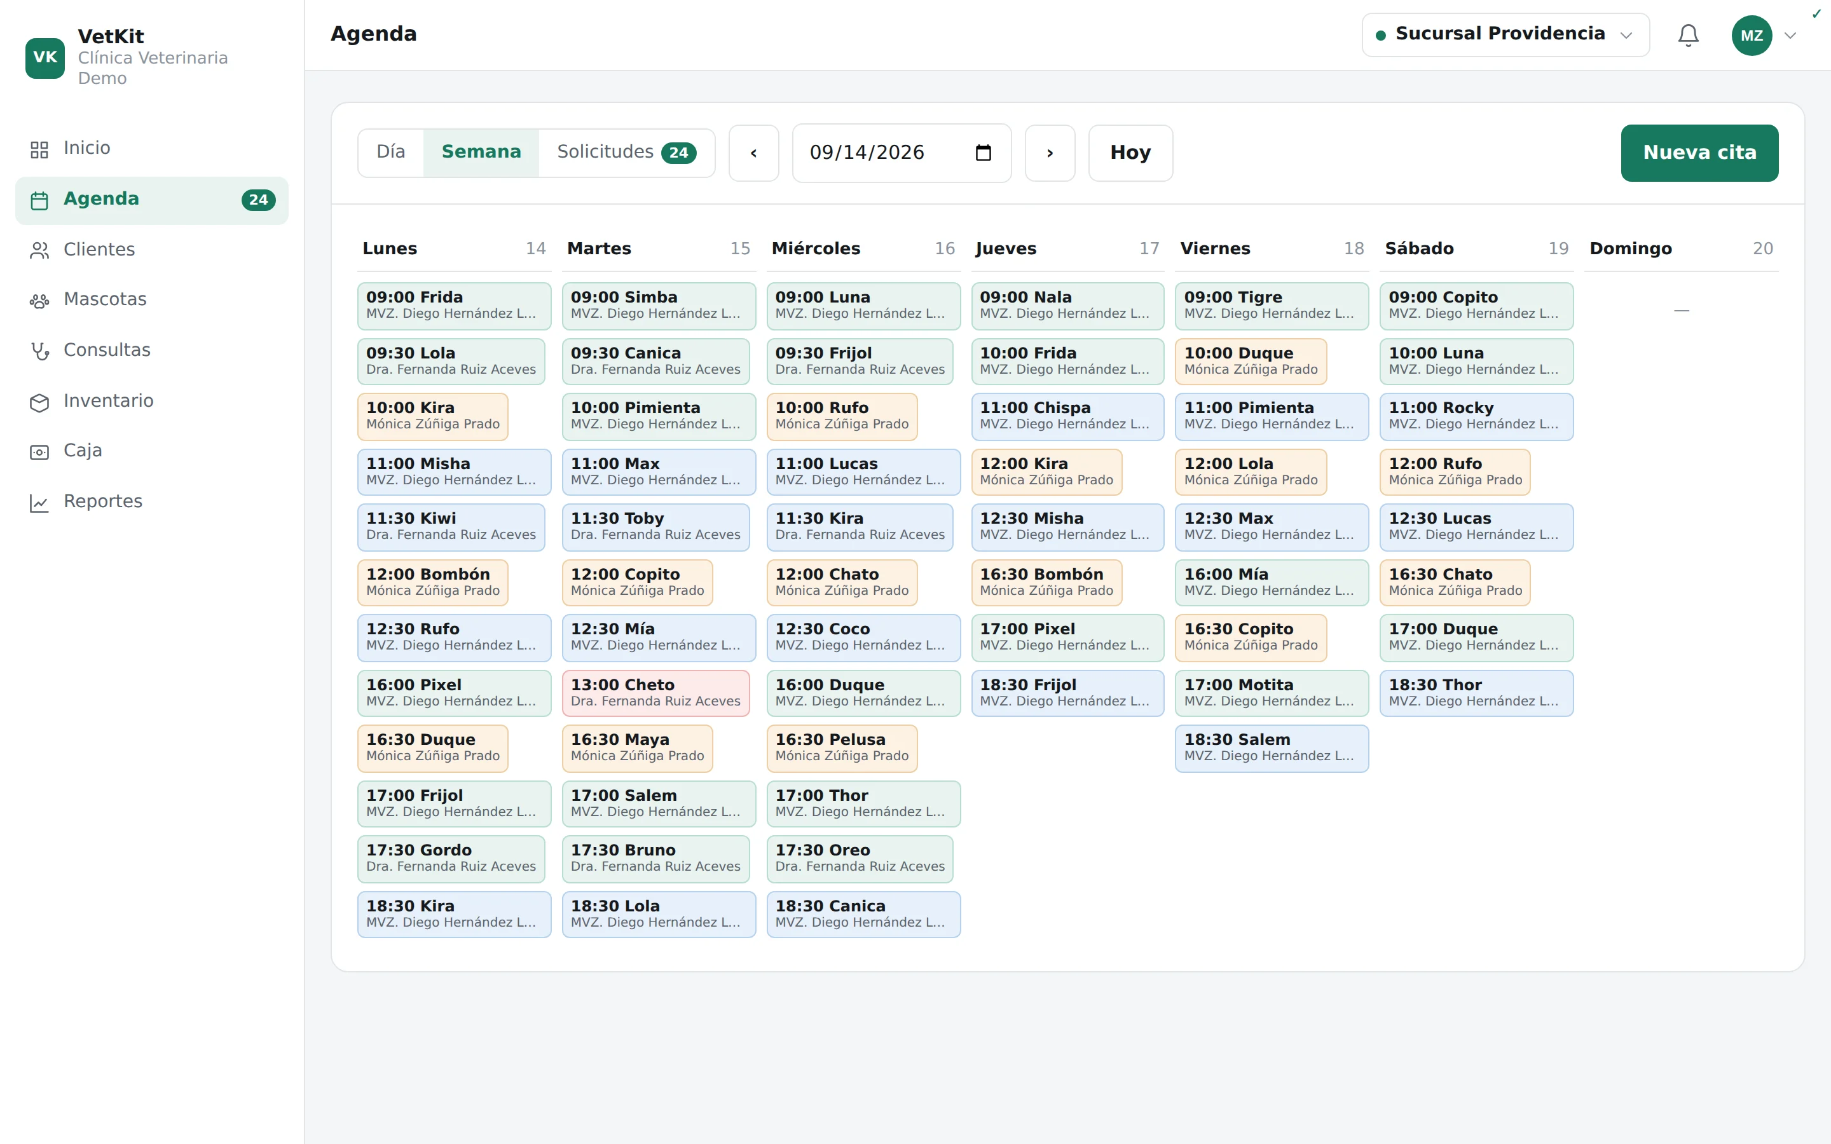Open Thursday 11:00 Chispa appointment
This screenshot has height=1144, width=1831.
pyautogui.click(x=1067, y=416)
